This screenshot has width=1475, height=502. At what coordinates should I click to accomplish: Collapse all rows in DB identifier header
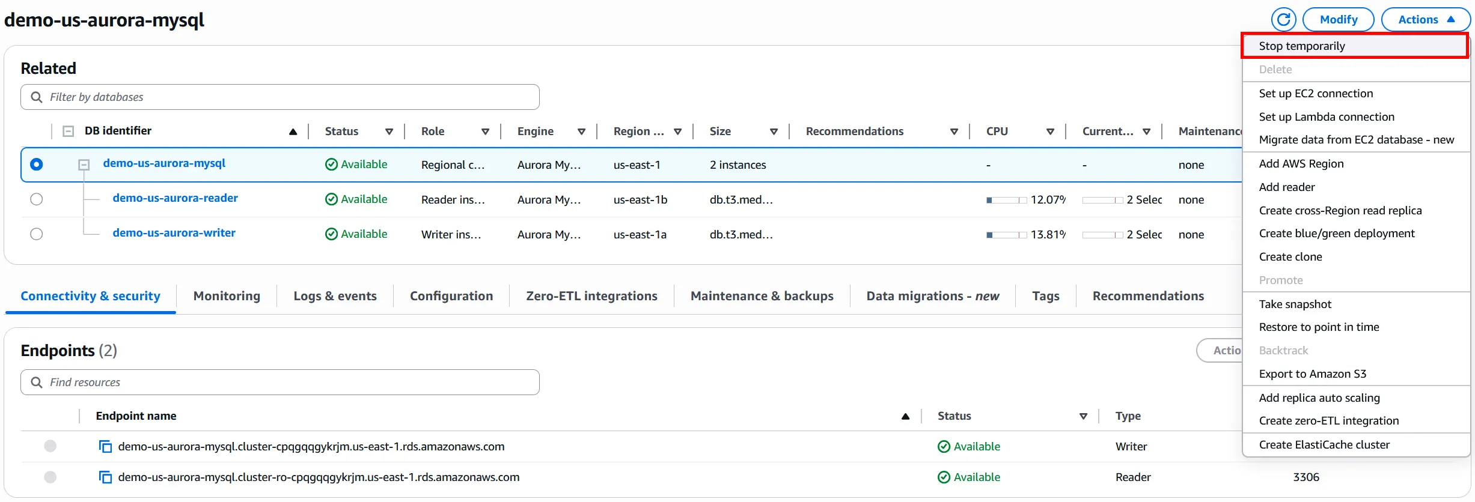pos(69,131)
